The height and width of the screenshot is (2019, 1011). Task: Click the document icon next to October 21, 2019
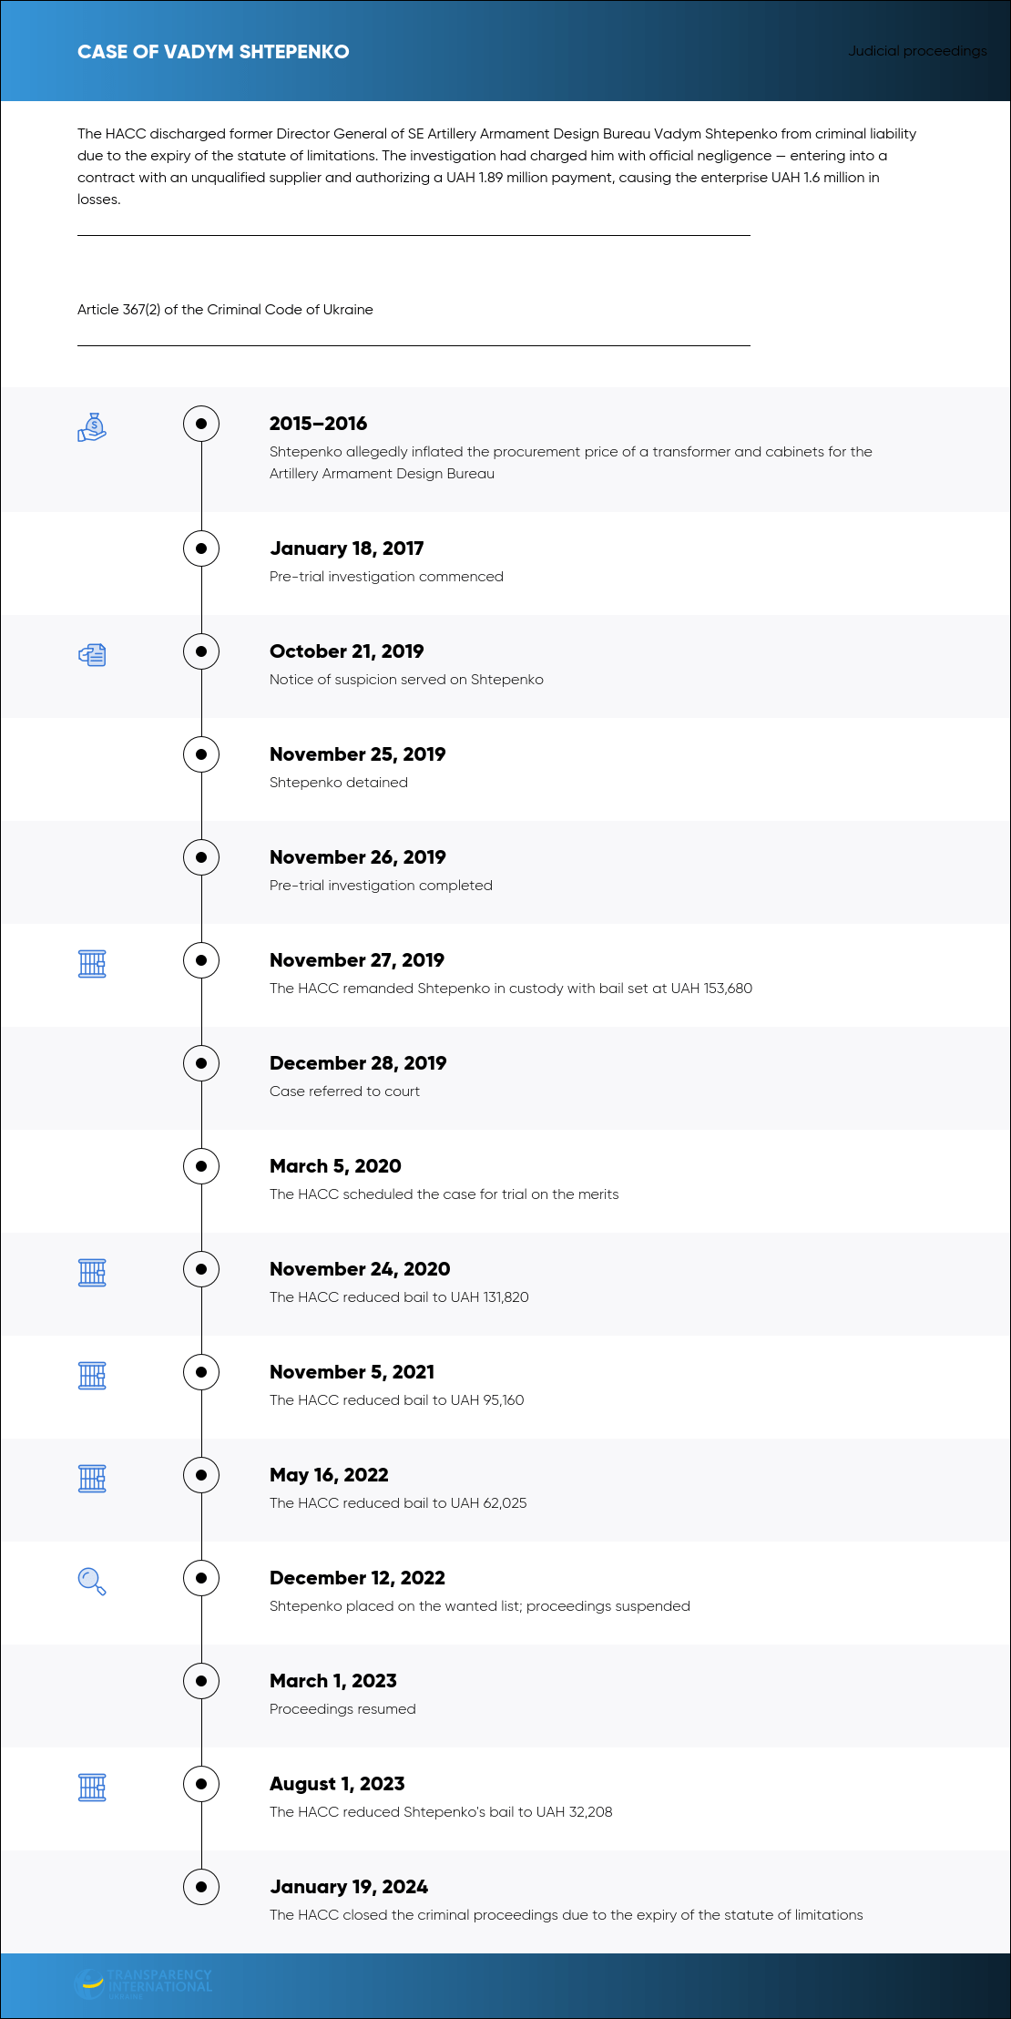tap(92, 654)
